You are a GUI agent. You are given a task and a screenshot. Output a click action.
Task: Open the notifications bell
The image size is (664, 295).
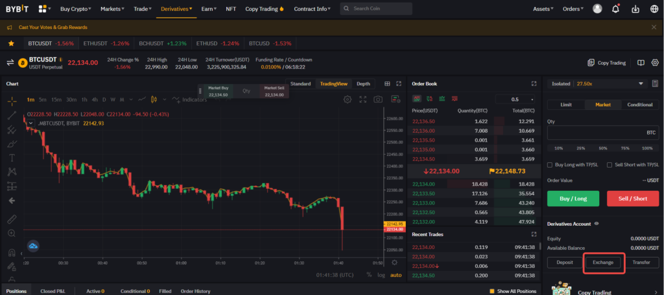click(616, 9)
